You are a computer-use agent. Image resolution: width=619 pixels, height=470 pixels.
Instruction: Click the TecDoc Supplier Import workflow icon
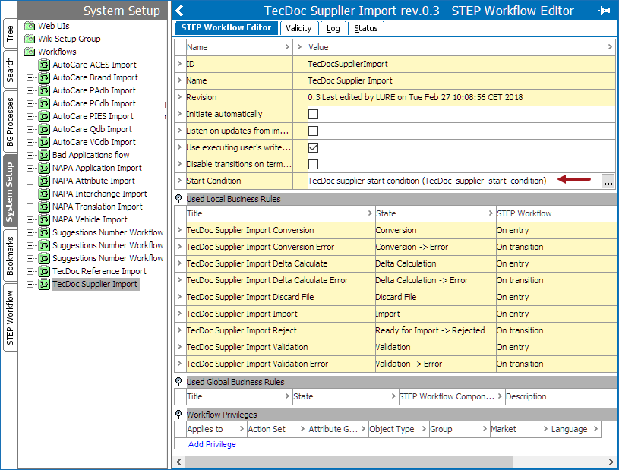(44, 284)
